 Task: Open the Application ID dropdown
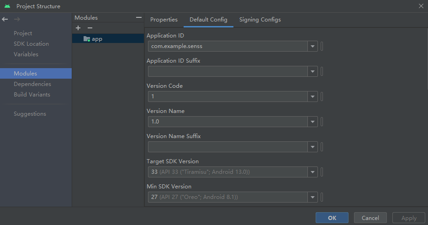click(313, 46)
